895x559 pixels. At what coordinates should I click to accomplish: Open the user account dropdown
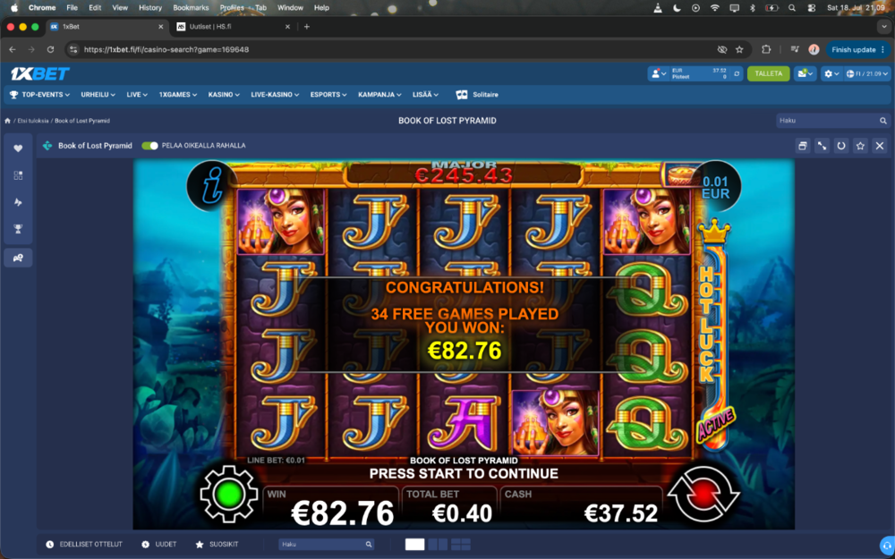[659, 73]
